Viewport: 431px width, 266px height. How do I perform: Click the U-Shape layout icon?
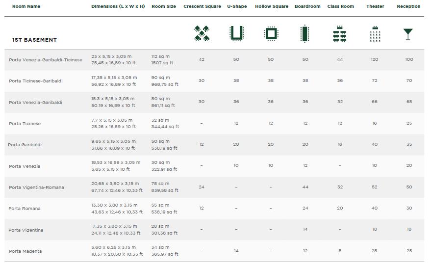coord(236,33)
